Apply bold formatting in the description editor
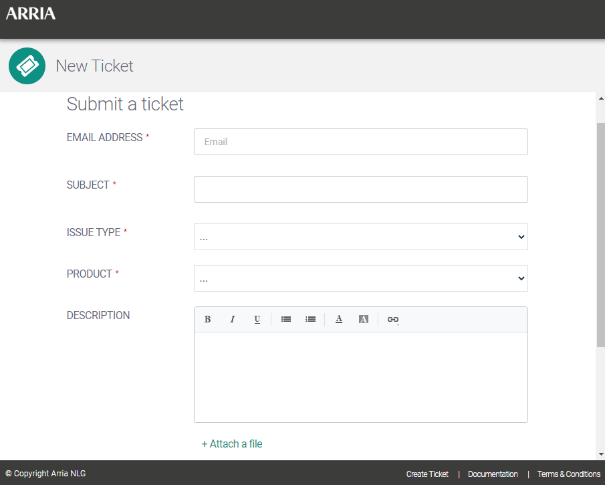 (x=207, y=319)
